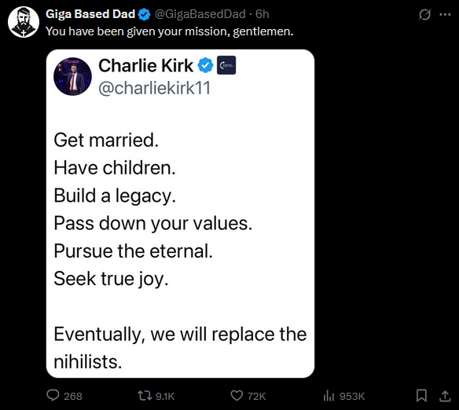
Task: Click the reply speech bubble icon
Action: pyautogui.click(x=53, y=396)
